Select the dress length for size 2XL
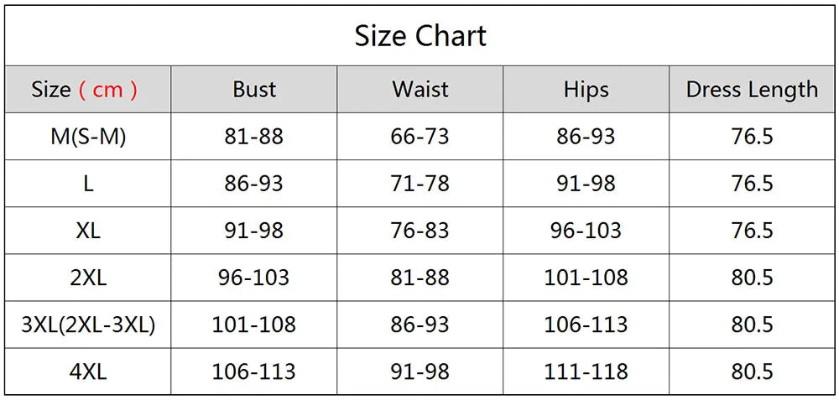This screenshot has height=400, width=839. pyautogui.click(x=752, y=278)
